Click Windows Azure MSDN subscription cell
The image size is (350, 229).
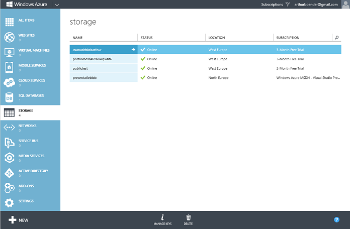pos(308,78)
